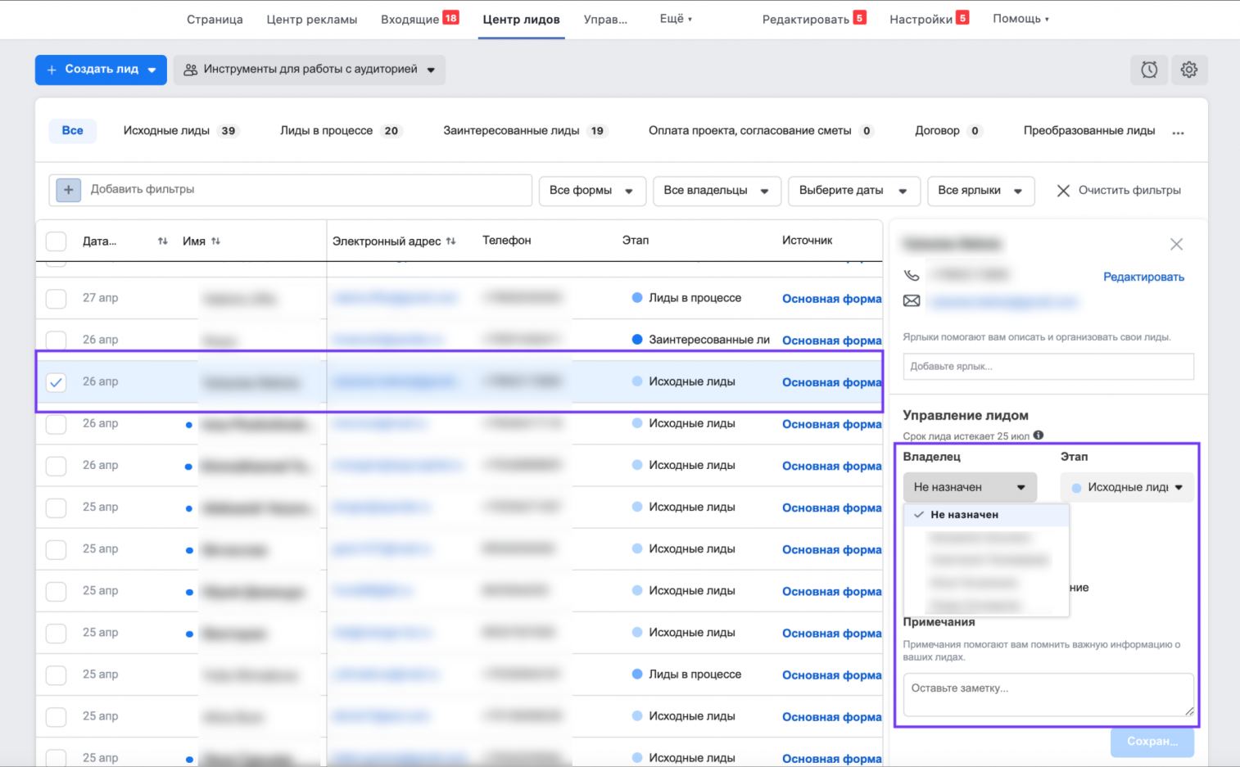Filter by Заинтересованные лиды 19
The image size is (1240, 767).
click(x=525, y=130)
